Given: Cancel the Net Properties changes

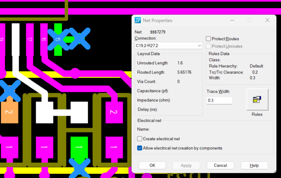Looking at the screenshot, I should pyautogui.click(x=220, y=165).
